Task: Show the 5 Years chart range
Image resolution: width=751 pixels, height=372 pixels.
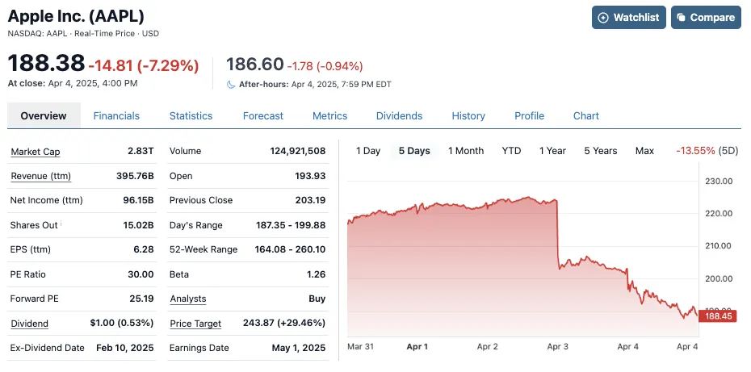Action: pos(600,151)
